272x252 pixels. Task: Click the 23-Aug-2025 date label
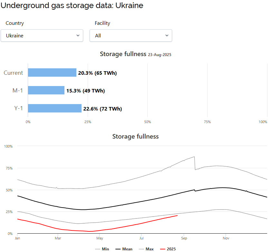(160, 55)
